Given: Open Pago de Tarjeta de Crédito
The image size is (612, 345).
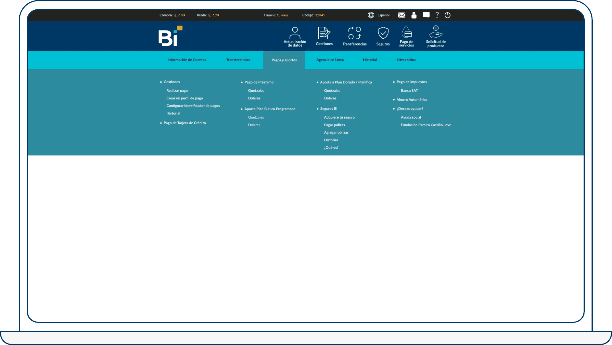Looking at the screenshot, I should click(x=185, y=123).
